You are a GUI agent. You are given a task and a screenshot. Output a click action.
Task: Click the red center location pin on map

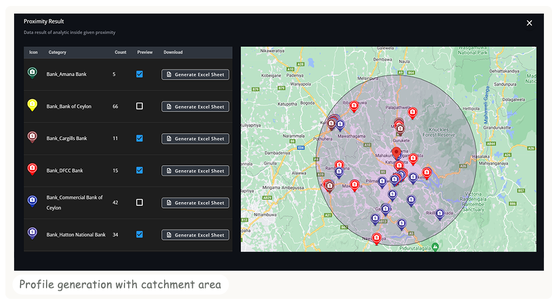pyautogui.click(x=396, y=153)
